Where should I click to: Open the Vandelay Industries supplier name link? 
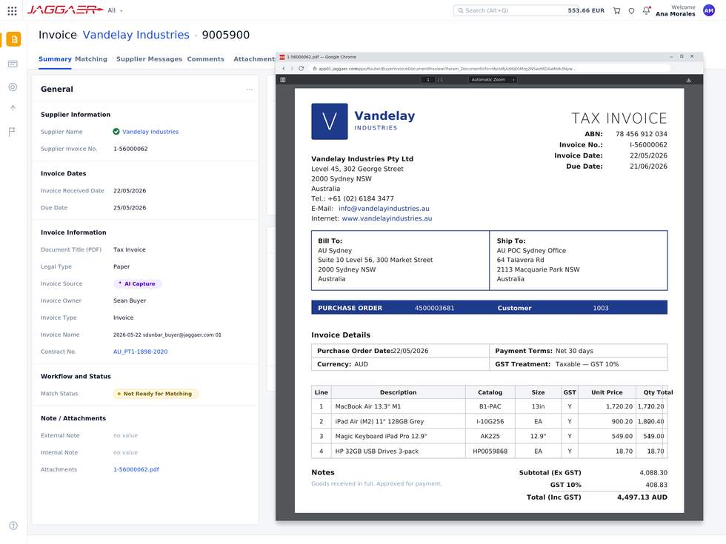(150, 132)
